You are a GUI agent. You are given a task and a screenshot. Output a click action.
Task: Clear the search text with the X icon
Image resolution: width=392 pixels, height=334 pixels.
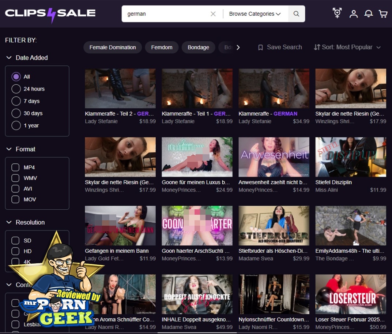tap(213, 14)
